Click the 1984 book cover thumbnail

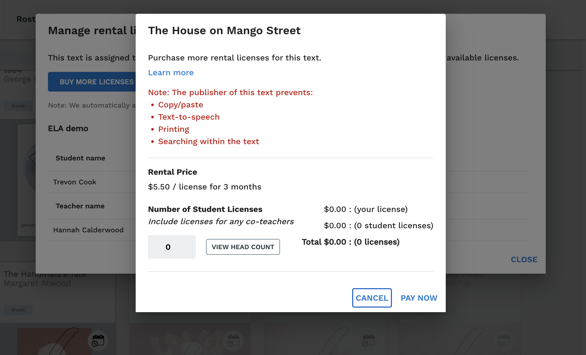pyautogui.click(x=27, y=180)
